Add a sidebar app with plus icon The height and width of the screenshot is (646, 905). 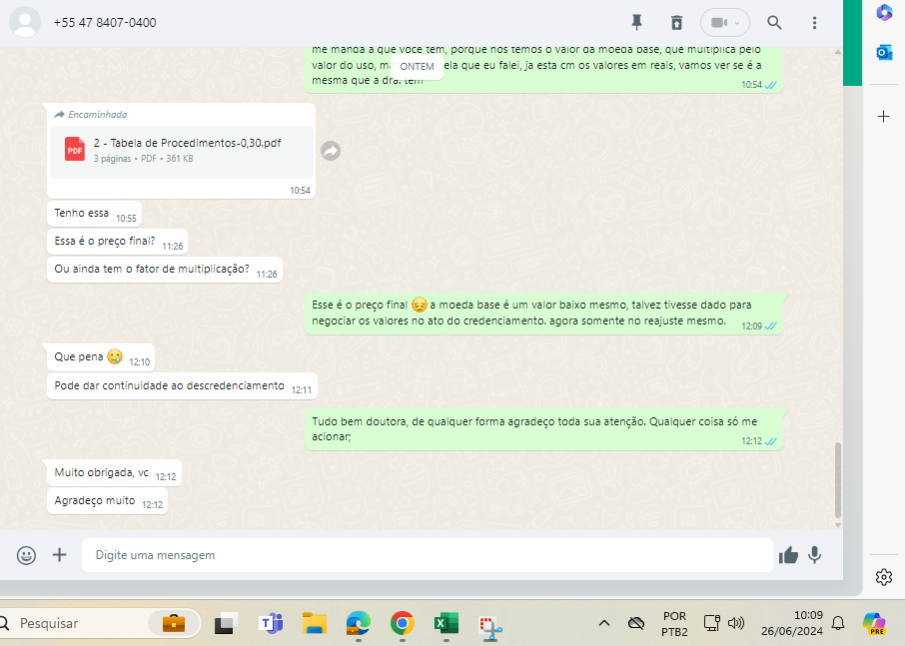coord(884,117)
